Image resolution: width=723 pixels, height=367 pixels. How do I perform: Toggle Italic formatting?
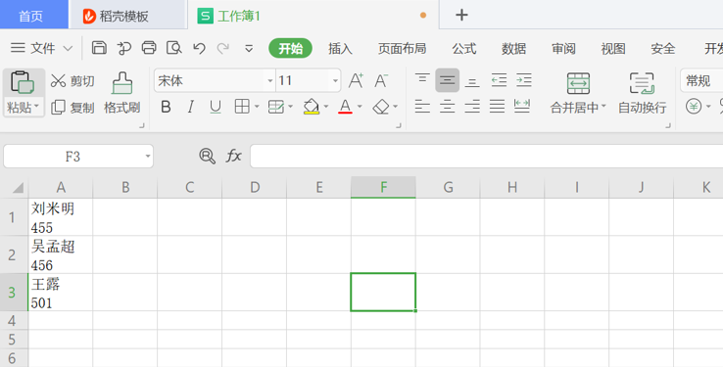190,107
